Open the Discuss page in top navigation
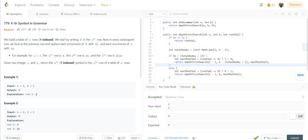Screen dimensions: 308x140 click(x=69, y=5)
